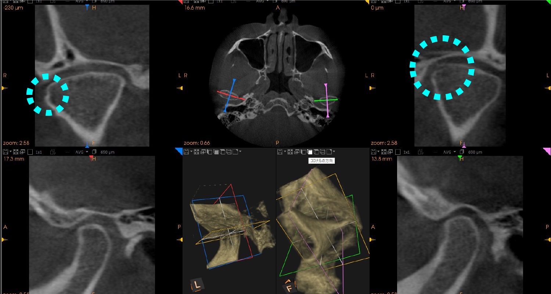Click the pop-out window icon in the 13.8 mm view toolbar
Viewport: 551px width, 294px height.
[x=390, y=152]
